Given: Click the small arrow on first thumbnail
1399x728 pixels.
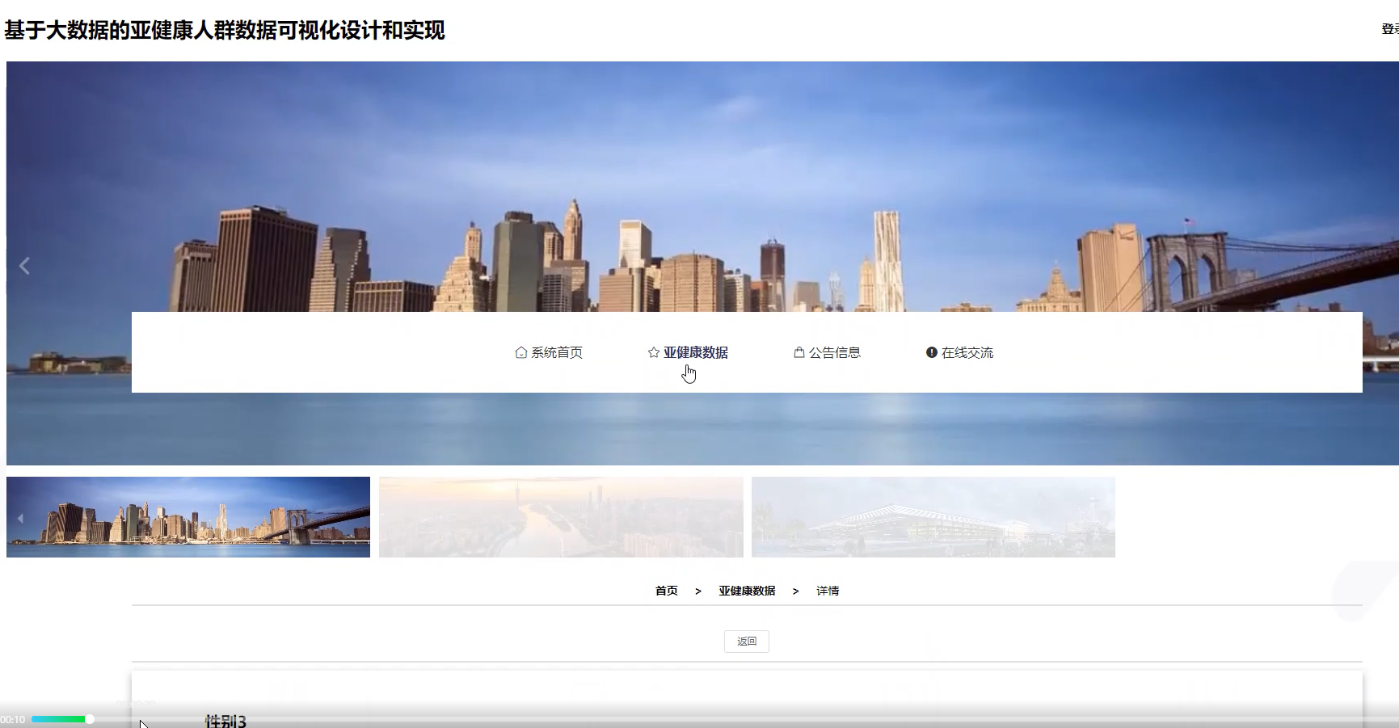Looking at the screenshot, I should (x=20, y=518).
